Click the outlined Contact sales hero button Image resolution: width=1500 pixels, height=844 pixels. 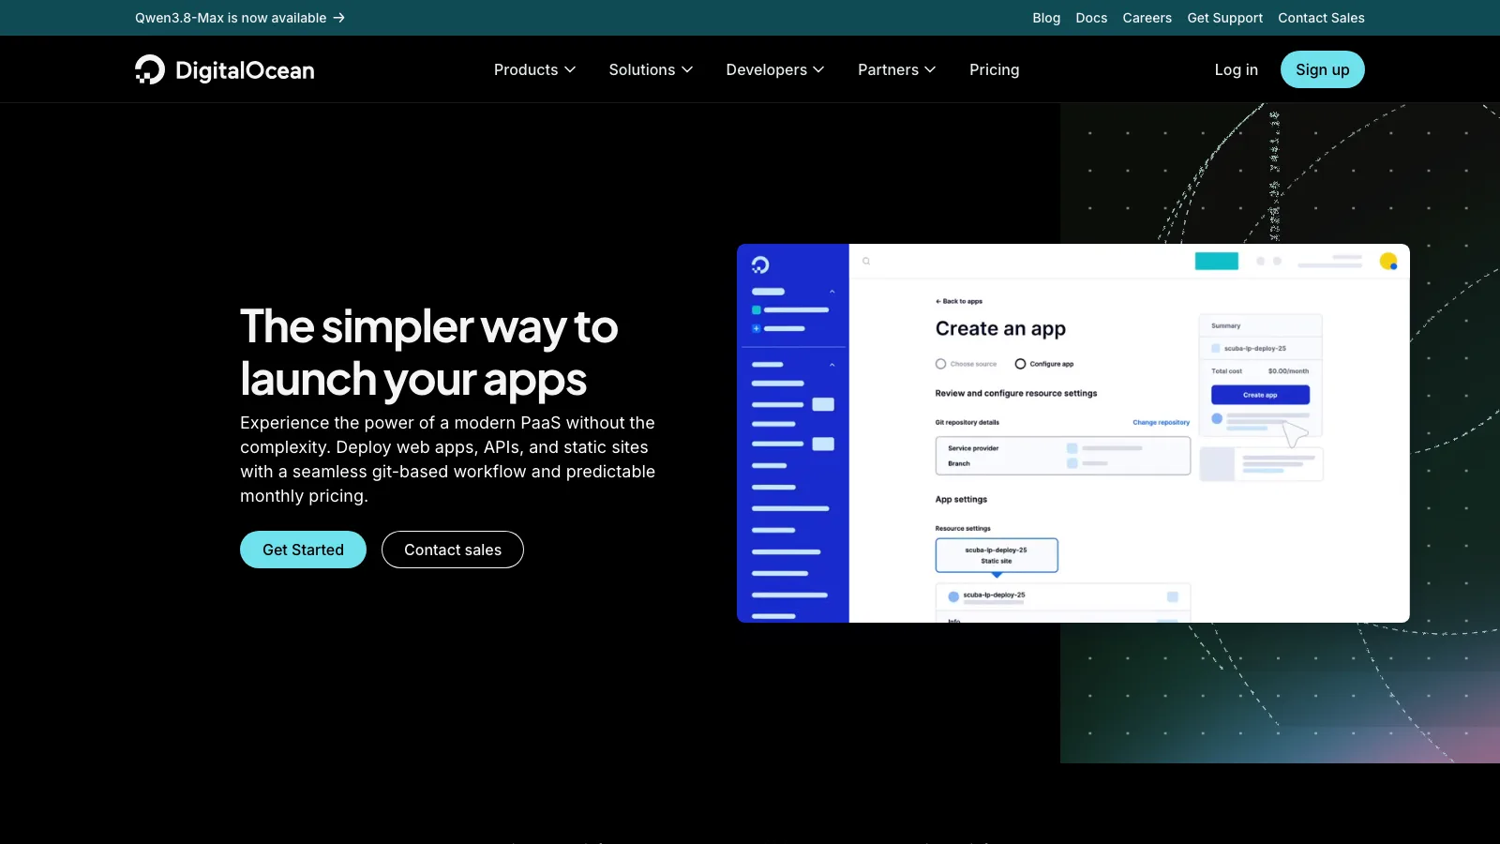tap(453, 550)
